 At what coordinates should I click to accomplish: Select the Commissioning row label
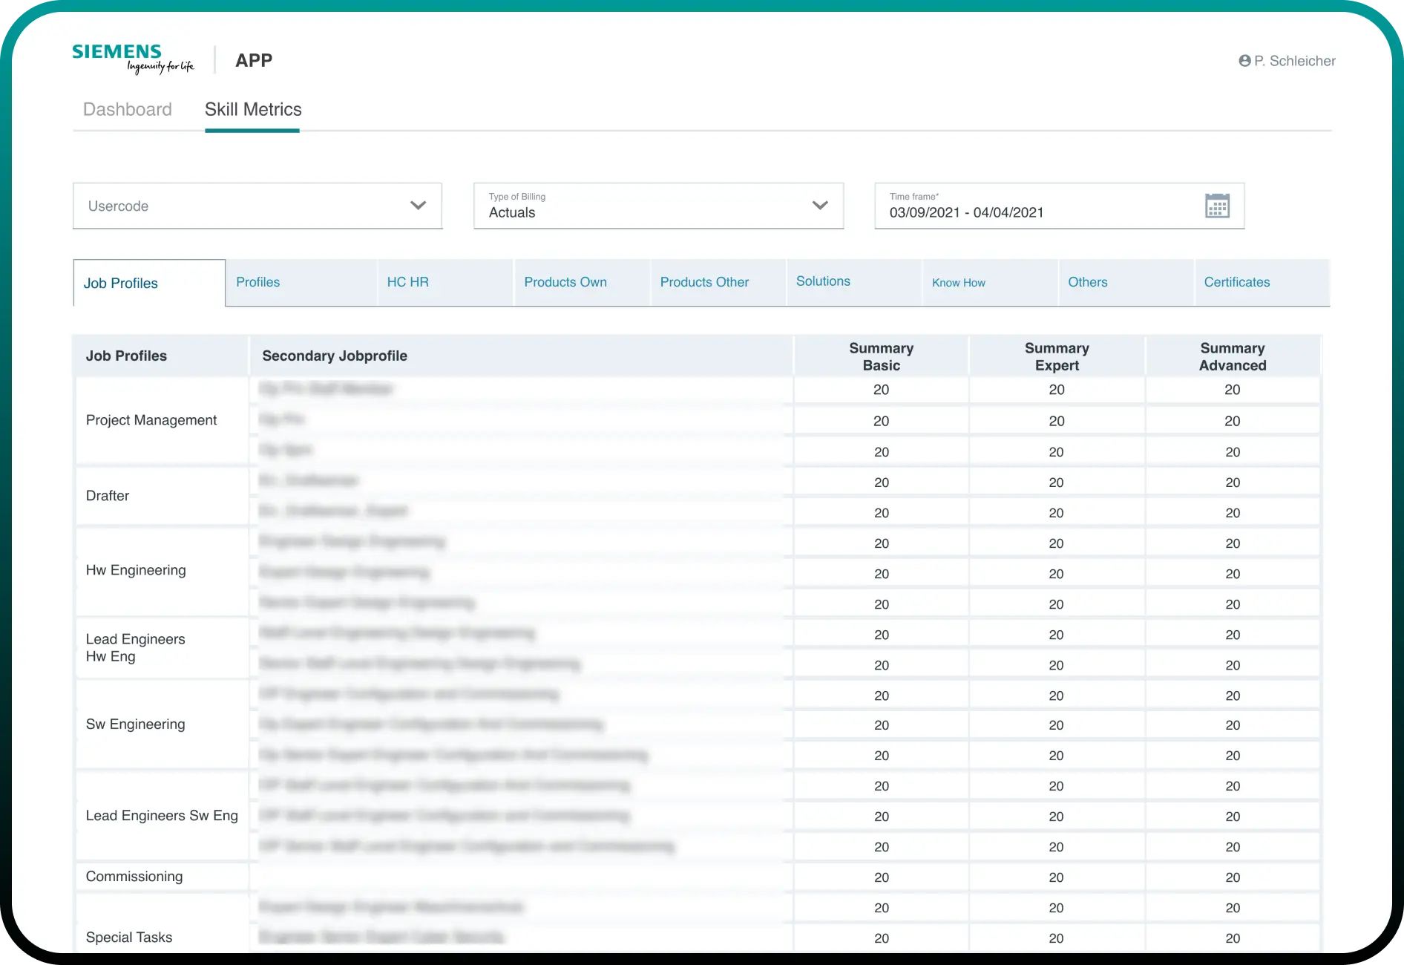134,877
